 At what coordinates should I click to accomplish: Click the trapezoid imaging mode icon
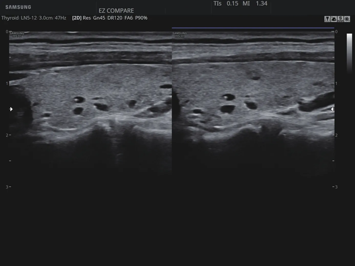tap(327, 19)
